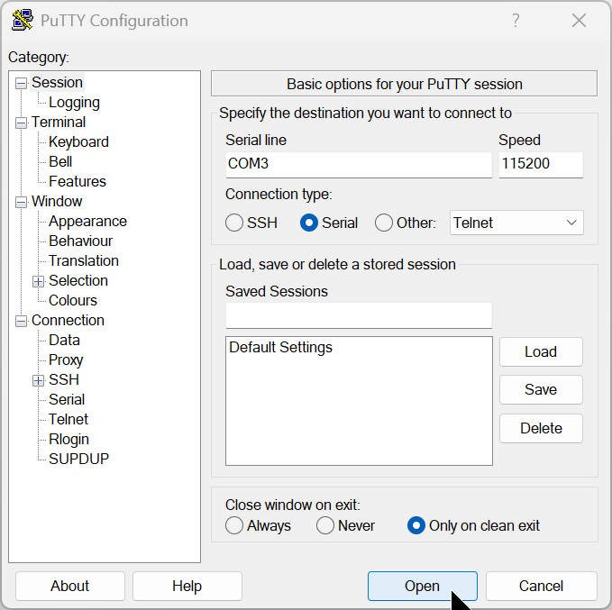
Task: Expand the SSH tree node
Action: pyautogui.click(x=39, y=380)
